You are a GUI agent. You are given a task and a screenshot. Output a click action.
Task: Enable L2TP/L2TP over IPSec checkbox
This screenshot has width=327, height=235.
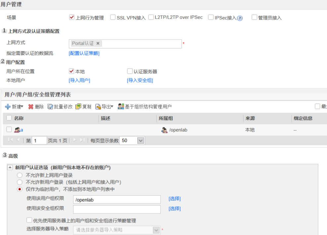point(151,17)
